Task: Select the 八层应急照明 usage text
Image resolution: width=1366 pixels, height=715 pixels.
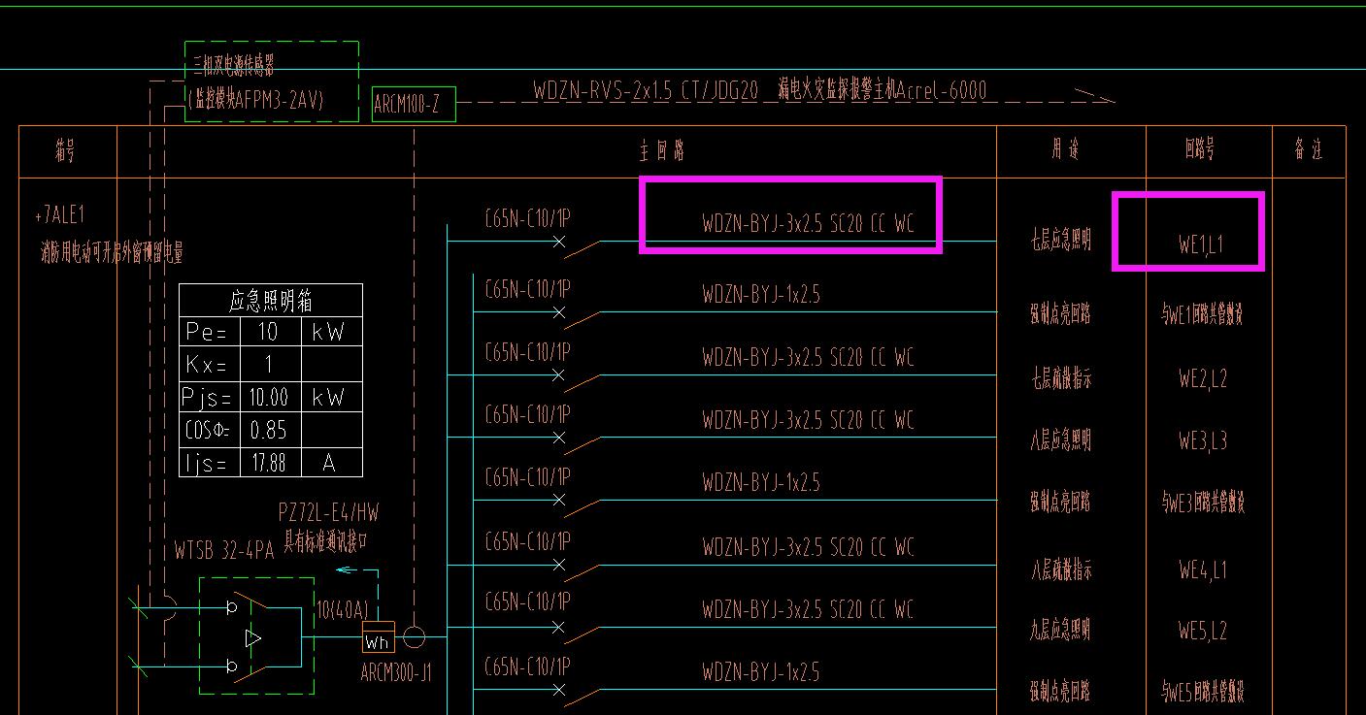Action: [1061, 441]
